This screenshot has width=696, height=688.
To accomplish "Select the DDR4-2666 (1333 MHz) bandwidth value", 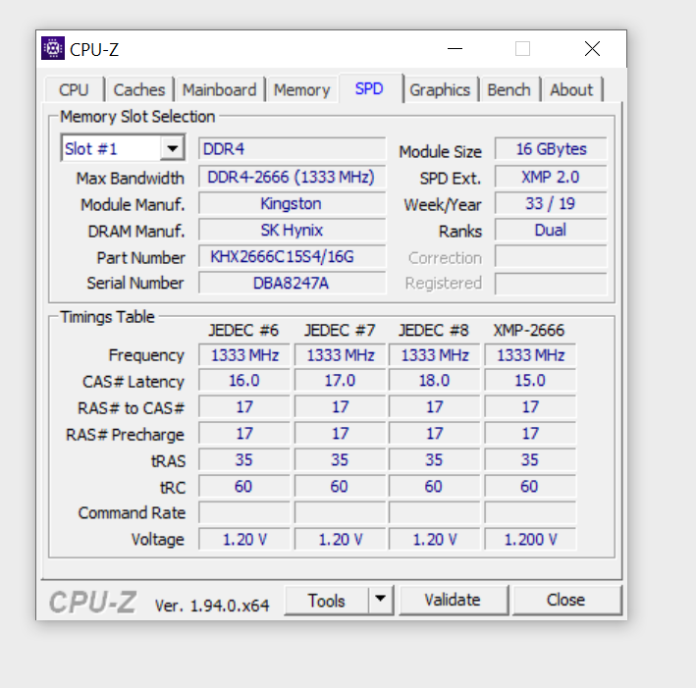I will tap(293, 177).
